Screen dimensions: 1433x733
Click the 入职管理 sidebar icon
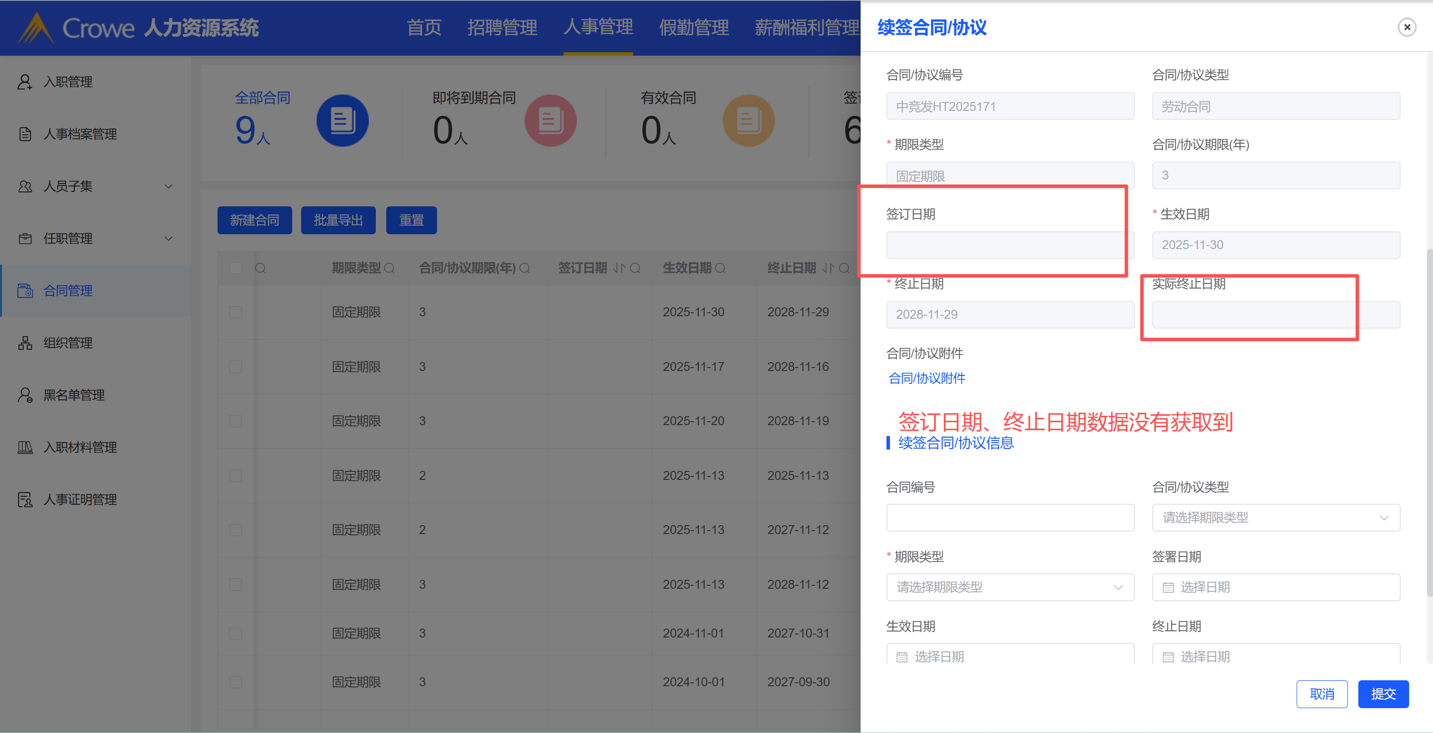(24, 82)
